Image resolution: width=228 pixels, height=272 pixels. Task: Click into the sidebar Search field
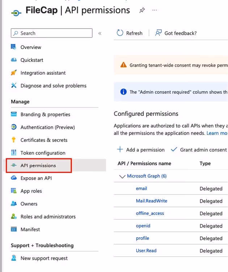click(x=51, y=33)
